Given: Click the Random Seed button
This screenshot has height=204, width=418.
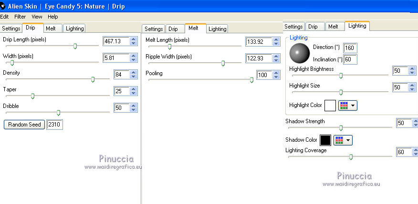Looking at the screenshot, I should coord(24,125).
